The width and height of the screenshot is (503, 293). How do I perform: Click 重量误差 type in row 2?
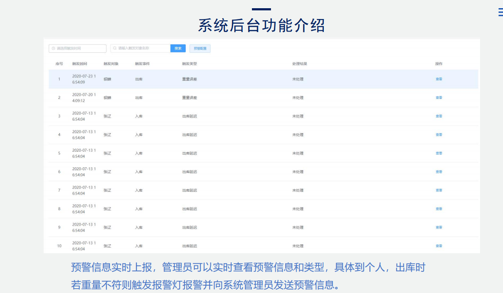click(x=190, y=98)
